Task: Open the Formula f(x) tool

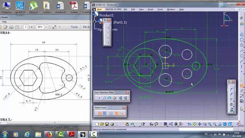Action: [151, 124]
